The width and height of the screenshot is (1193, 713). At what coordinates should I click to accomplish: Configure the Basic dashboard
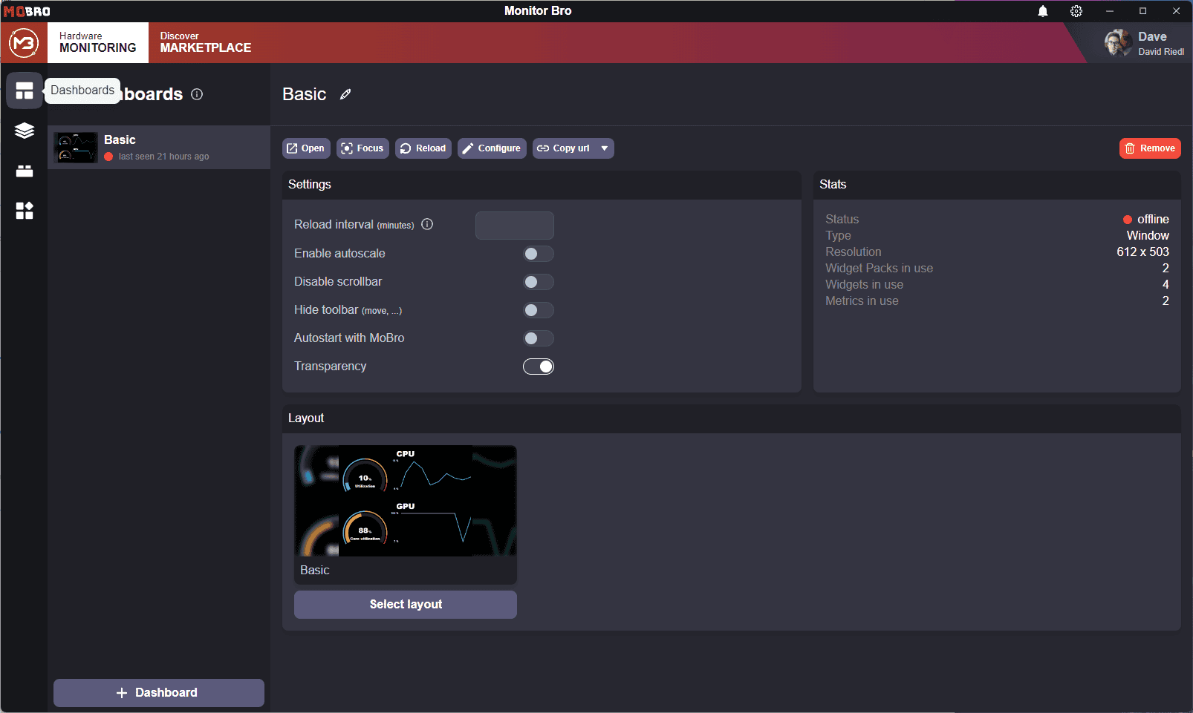pos(492,148)
